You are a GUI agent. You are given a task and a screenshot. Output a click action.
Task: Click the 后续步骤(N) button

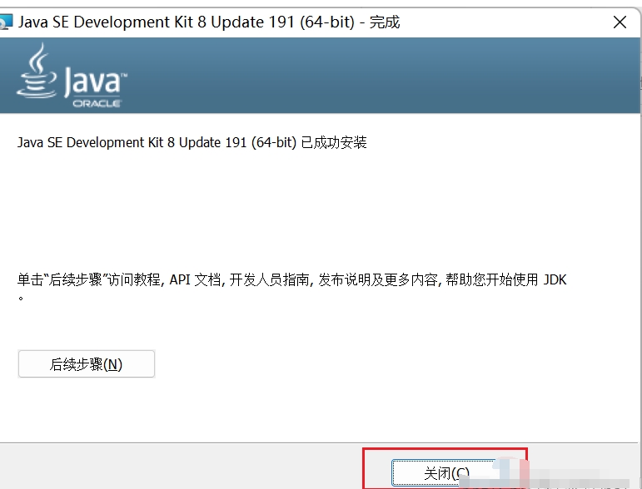pos(87,363)
